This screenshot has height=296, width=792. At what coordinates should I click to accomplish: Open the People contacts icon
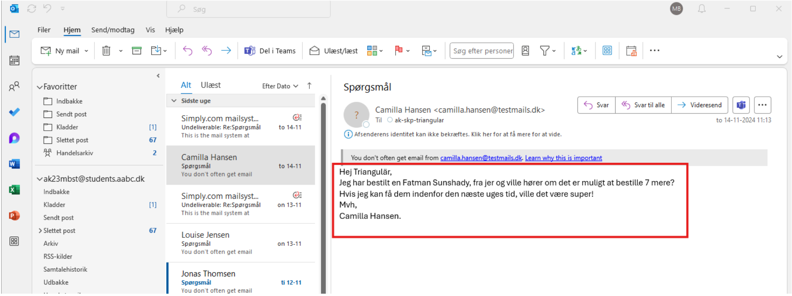coord(14,86)
